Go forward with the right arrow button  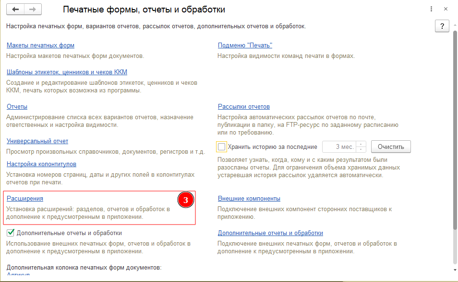[x=33, y=9]
